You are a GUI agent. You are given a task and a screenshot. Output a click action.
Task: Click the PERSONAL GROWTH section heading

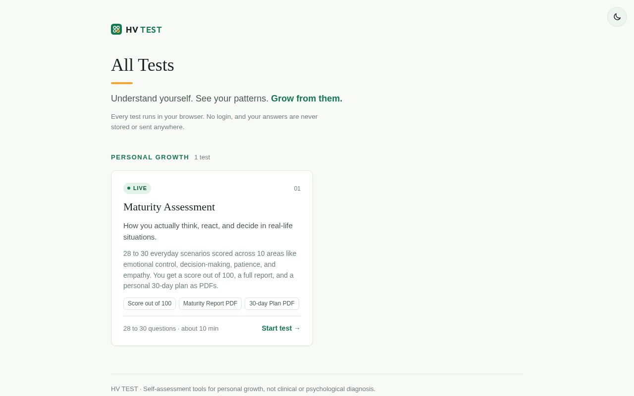pyautogui.click(x=150, y=157)
